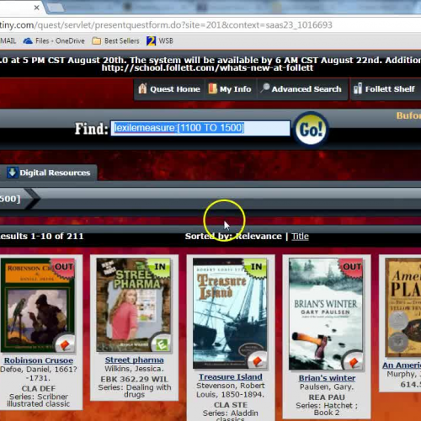Click the Advanced Search magnifier icon
The image size is (421, 421).
(264, 88)
